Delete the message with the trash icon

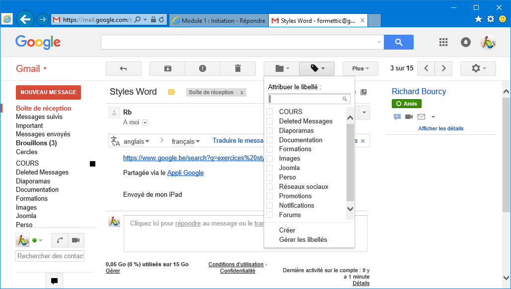coord(238,69)
